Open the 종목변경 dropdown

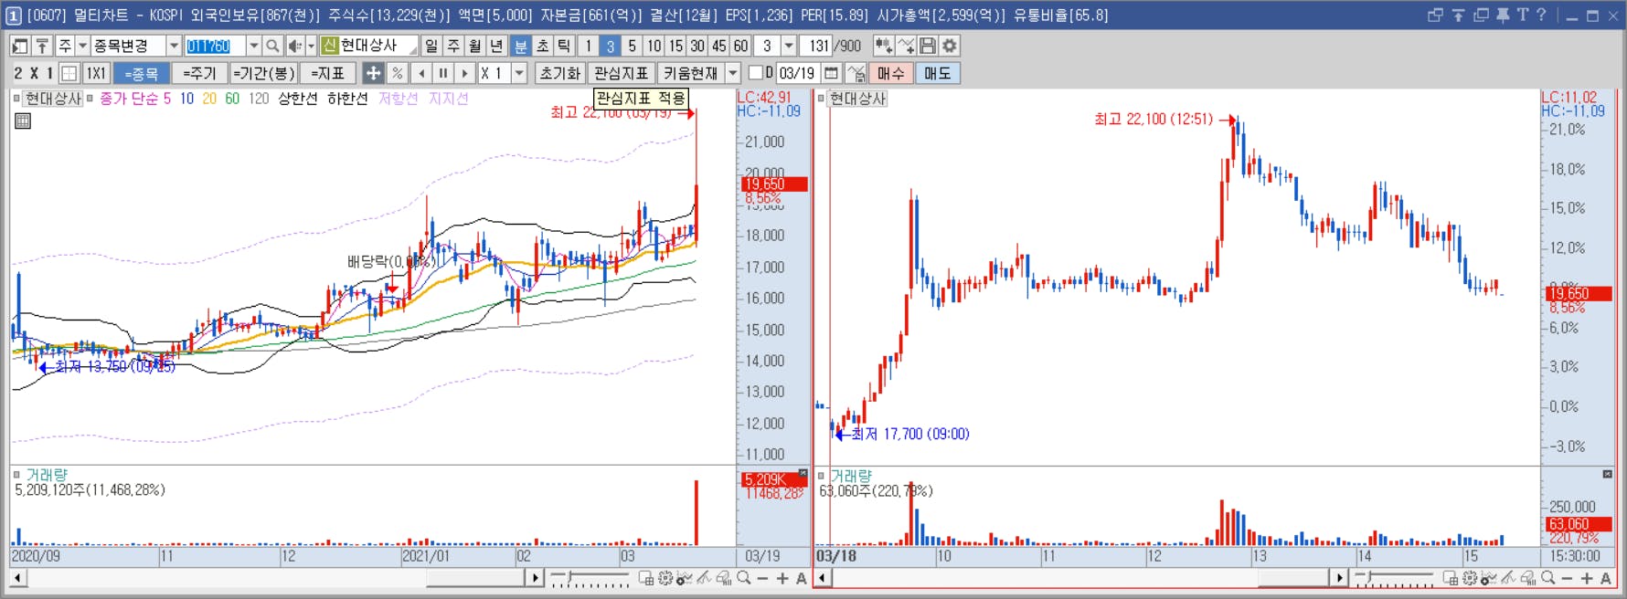(174, 46)
